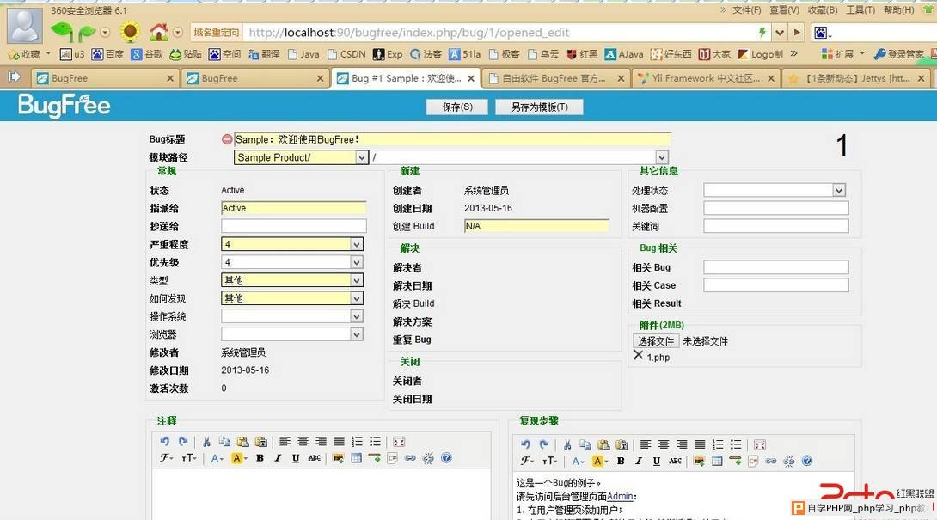The image size is (937, 520).
Task: Undo in the 复现步骤 editor toolbar
Action: coord(526,444)
